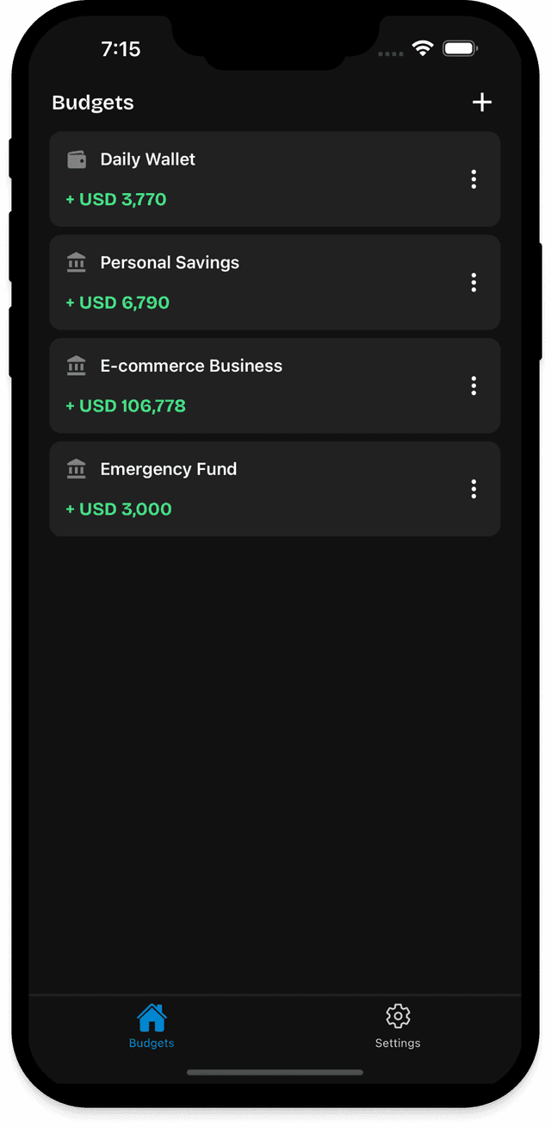Click the bank icon for E-commerce Business

coord(77,366)
